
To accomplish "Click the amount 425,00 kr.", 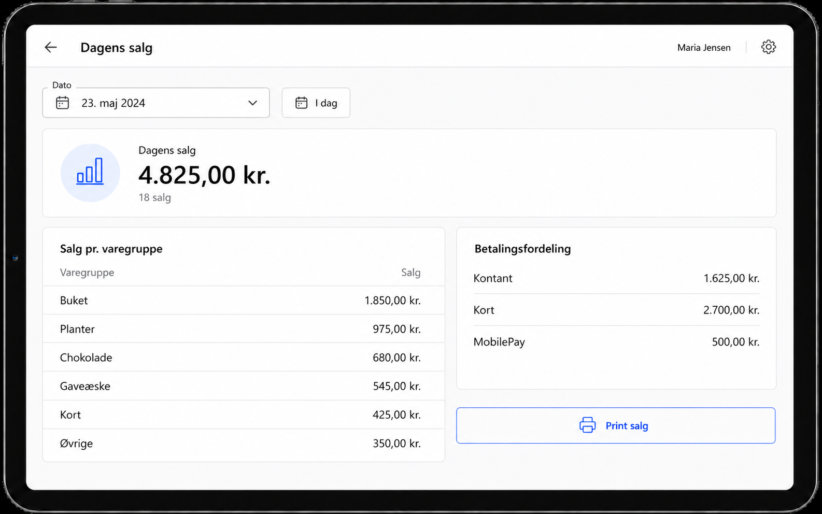I will pos(396,415).
